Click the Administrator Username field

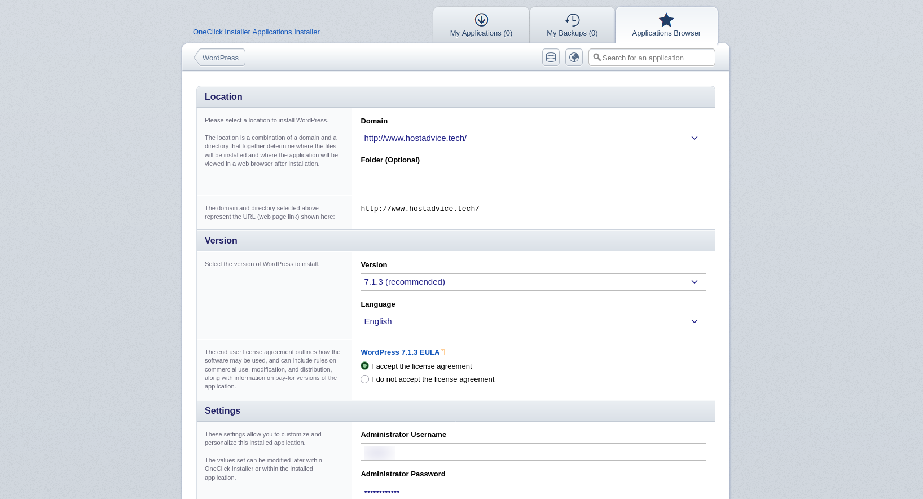click(x=533, y=452)
